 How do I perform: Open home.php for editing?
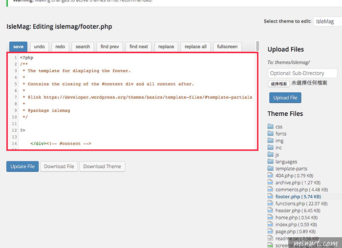[297, 218]
